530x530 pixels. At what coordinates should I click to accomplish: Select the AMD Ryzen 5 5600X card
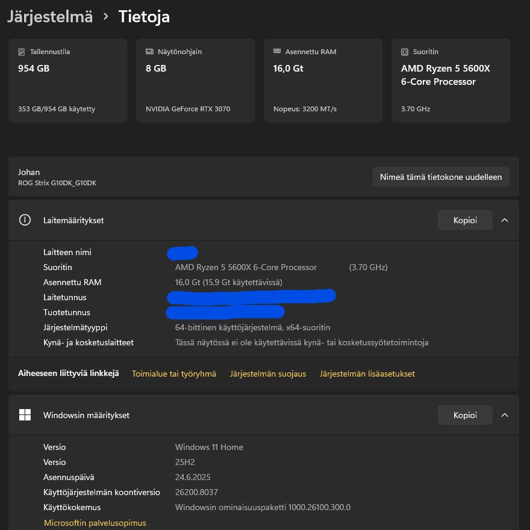[x=451, y=81]
